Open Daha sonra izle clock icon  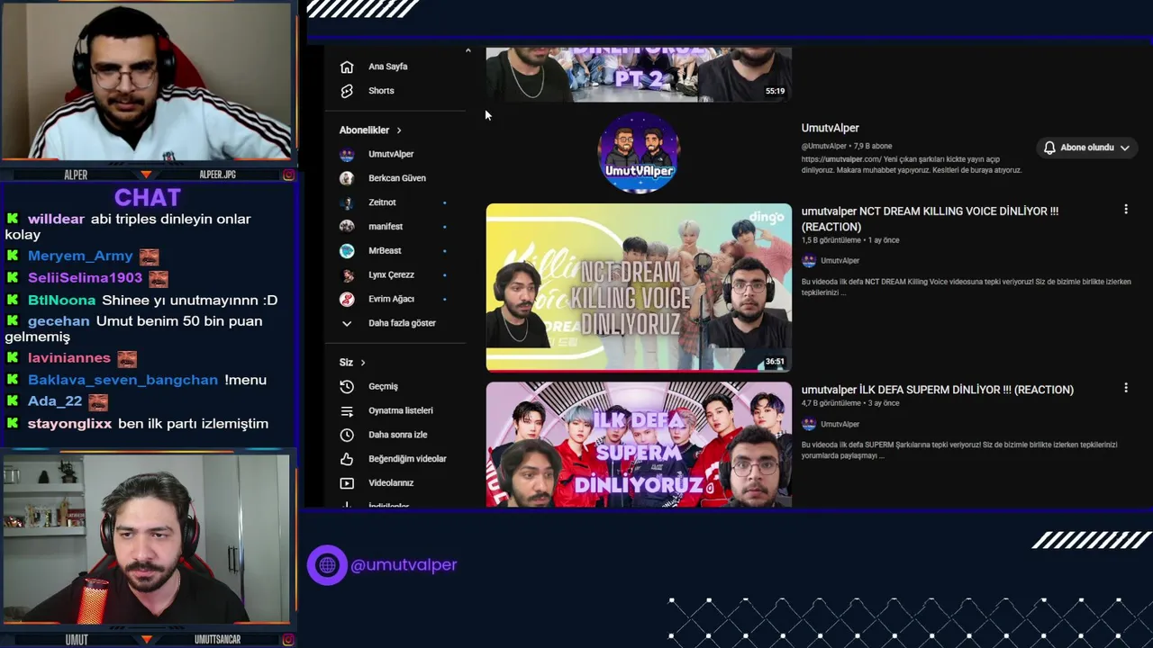(347, 435)
